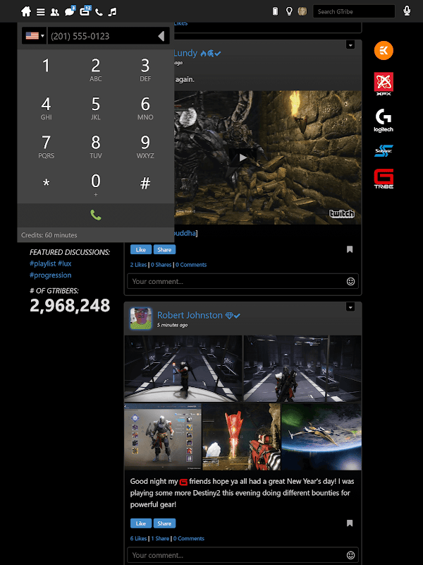Open the music note icon
The height and width of the screenshot is (565, 423).
113,12
